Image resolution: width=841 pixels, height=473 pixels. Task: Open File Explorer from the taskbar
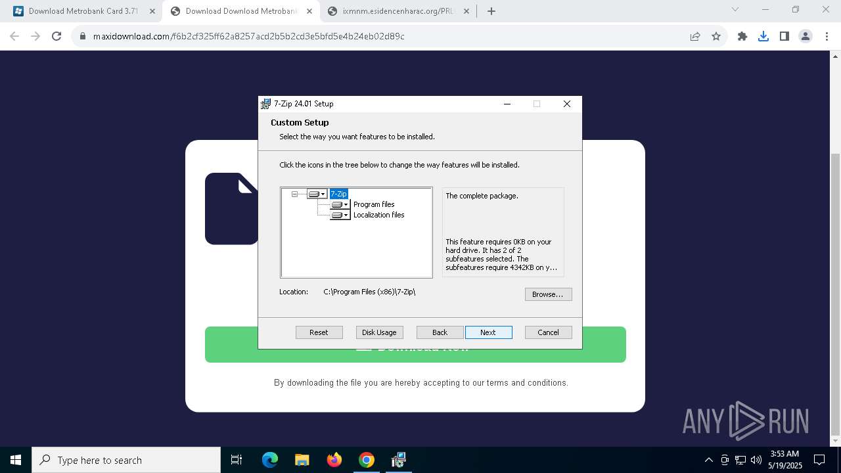(302, 460)
